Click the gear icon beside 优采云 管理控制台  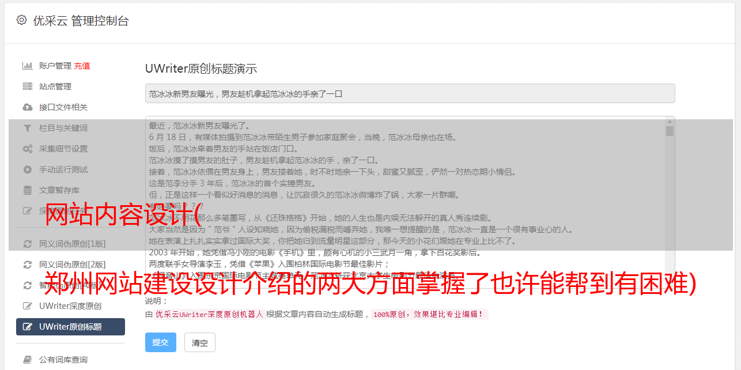[x=21, y=20]
